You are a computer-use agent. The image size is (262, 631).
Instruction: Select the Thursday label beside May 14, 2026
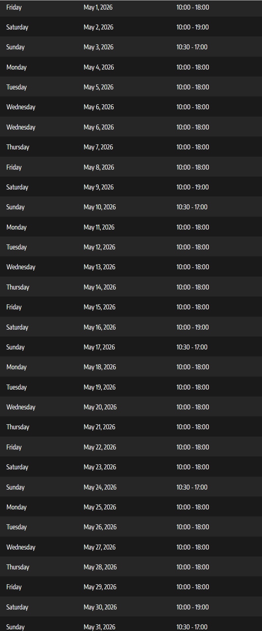18,287
